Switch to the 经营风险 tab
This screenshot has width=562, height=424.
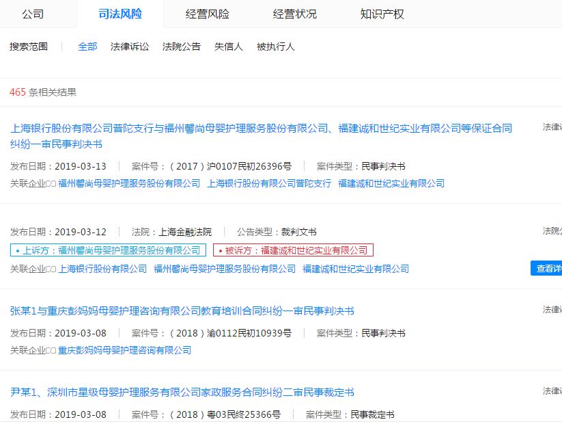pos(207,14)
